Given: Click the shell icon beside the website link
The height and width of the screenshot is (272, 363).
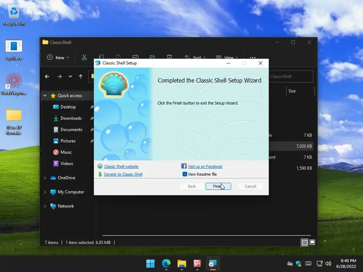Looking at the screenshot, I should coord(100,166).
